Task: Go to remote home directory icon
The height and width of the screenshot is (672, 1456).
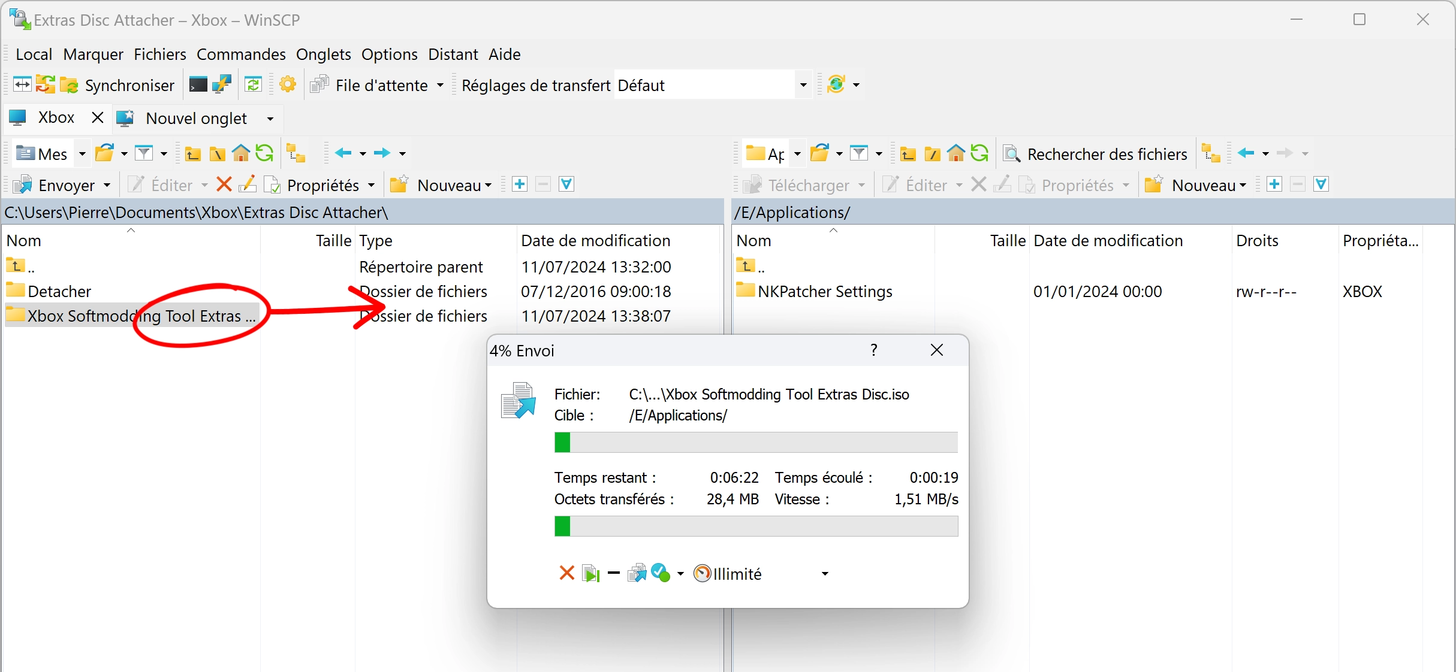Action: (956, 153)
